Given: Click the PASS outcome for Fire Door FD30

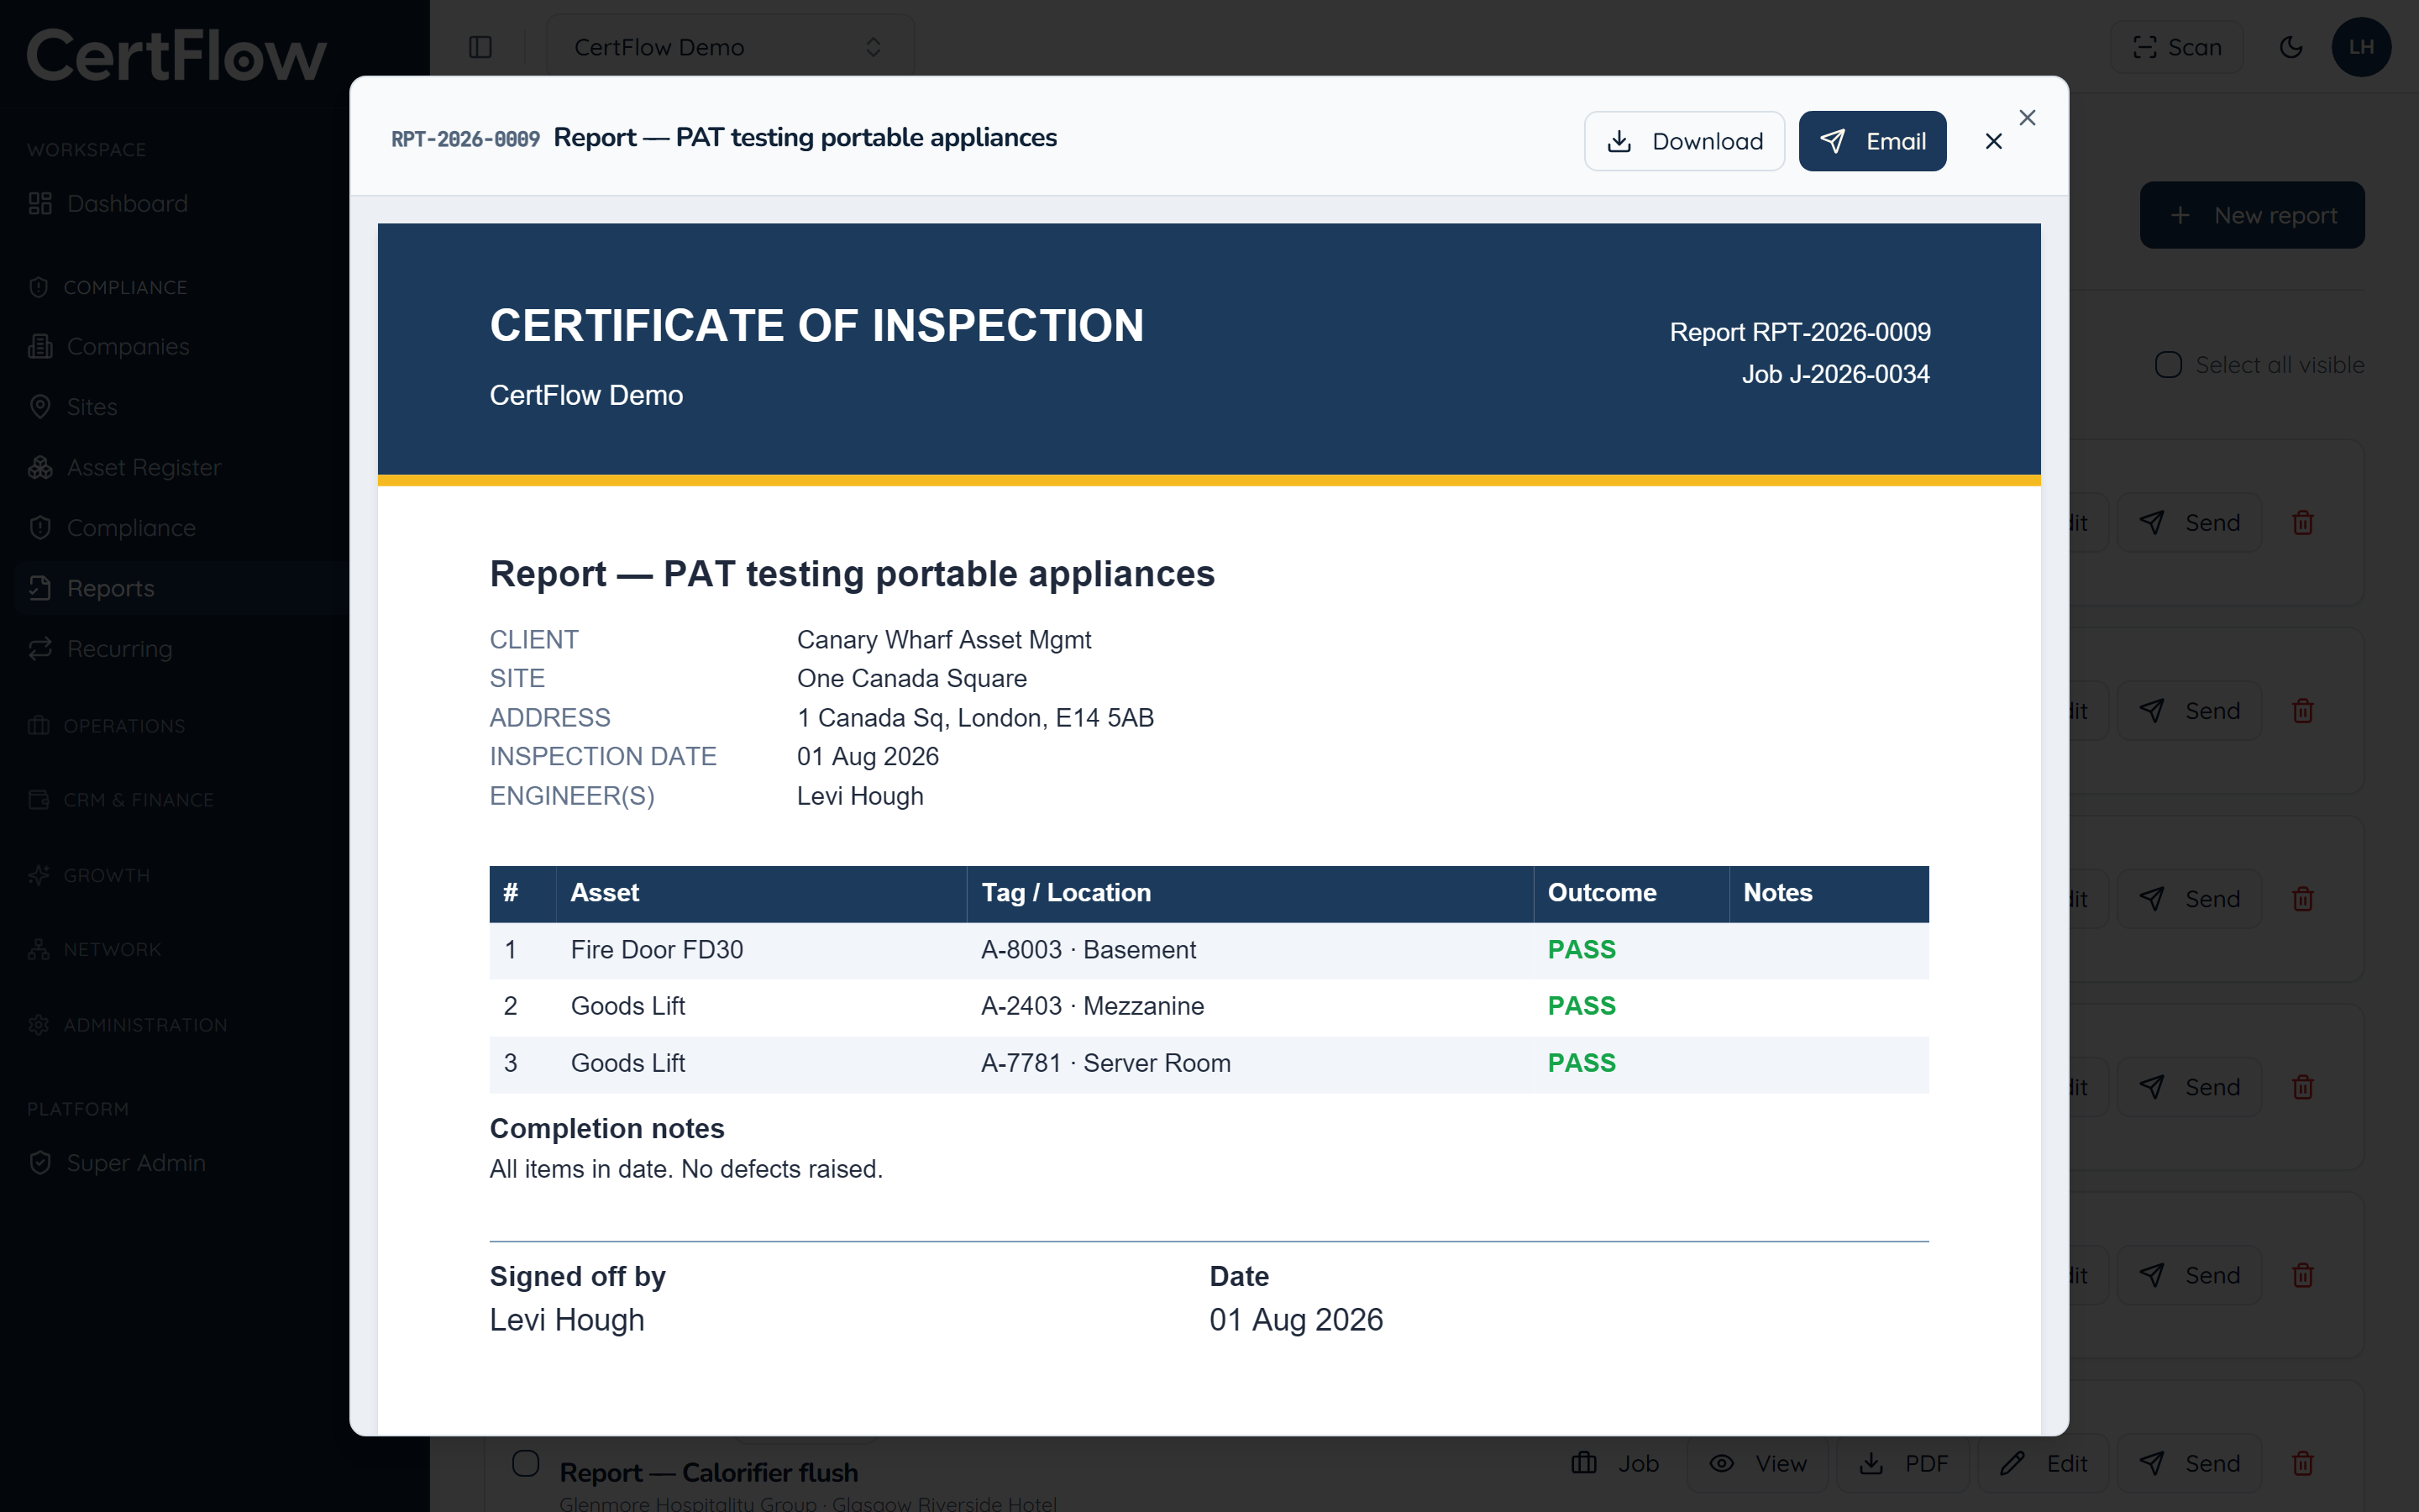Looking at the screenshot, I should pos(1582,950).
